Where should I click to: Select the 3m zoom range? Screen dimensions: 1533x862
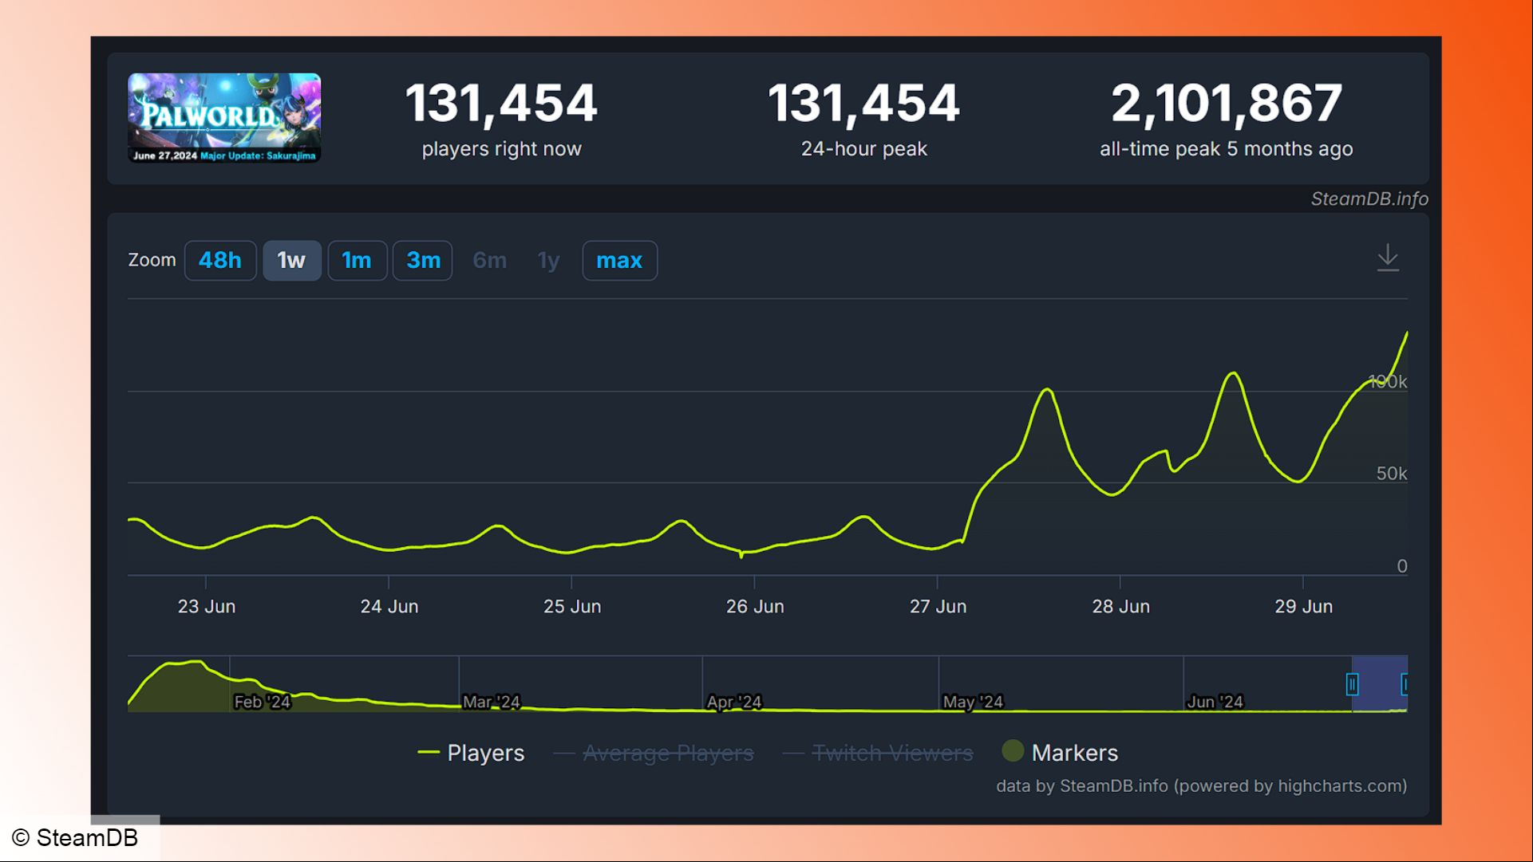(423, 261)
